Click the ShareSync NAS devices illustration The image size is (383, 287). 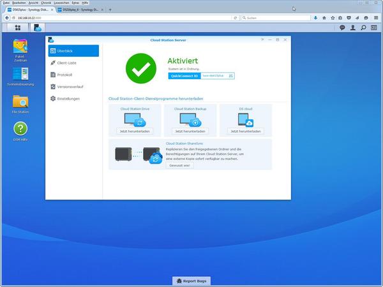[x=139, y=155]
